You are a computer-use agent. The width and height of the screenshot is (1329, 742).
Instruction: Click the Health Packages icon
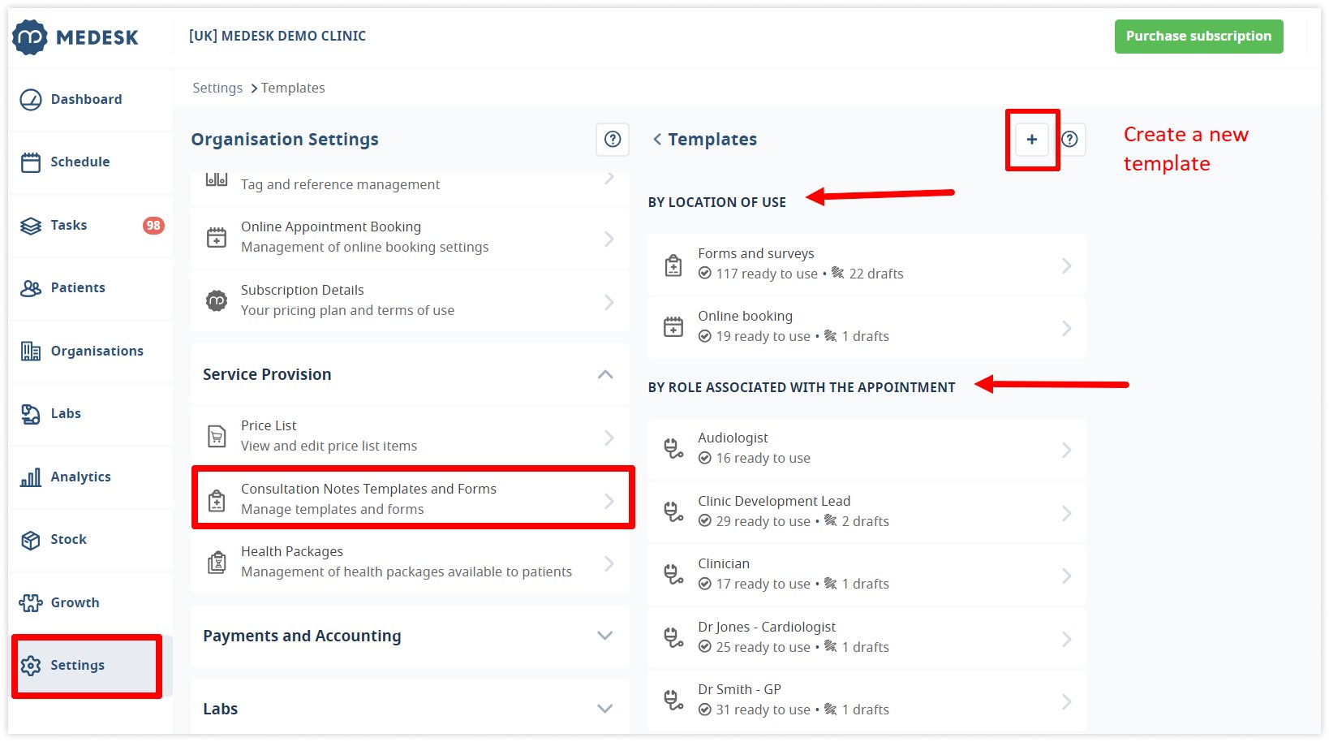point(217,563)
